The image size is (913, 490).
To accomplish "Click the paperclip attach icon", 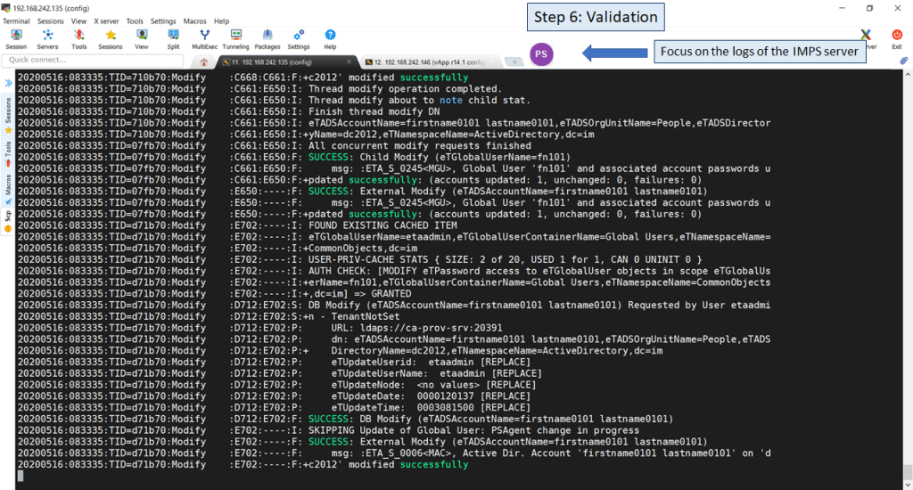I will 903,60.
